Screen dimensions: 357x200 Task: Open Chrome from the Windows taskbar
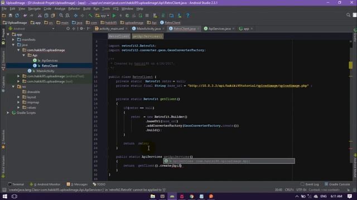(x=191, y=196)
